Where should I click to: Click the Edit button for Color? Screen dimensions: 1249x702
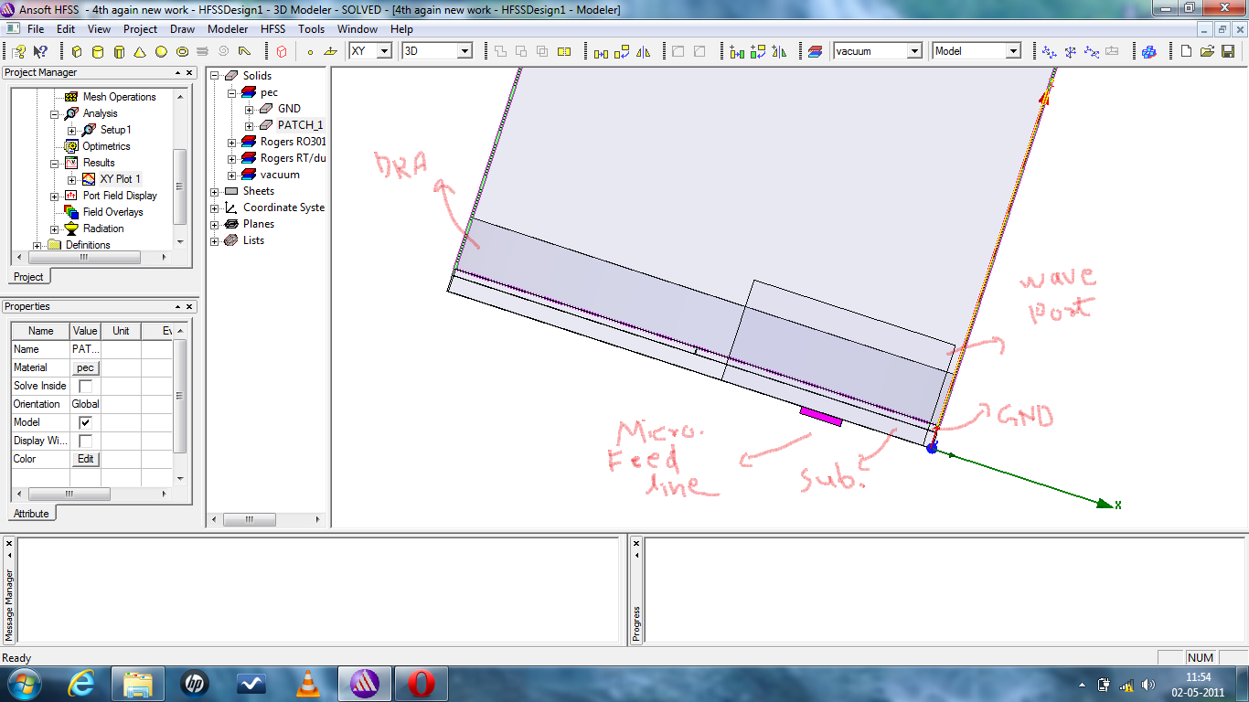tap(85, 459)
